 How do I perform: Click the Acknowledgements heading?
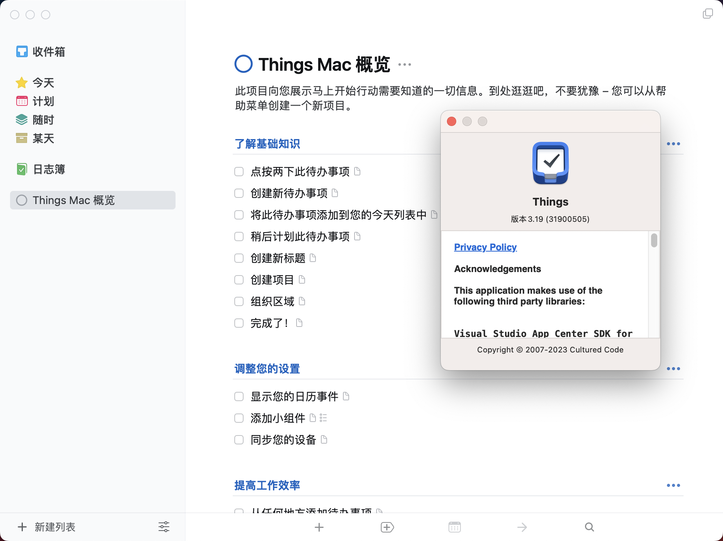[x=498, y=269]
